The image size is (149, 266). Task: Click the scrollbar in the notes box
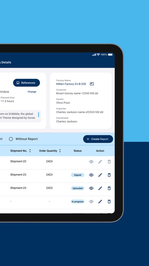tap(38, 115)
